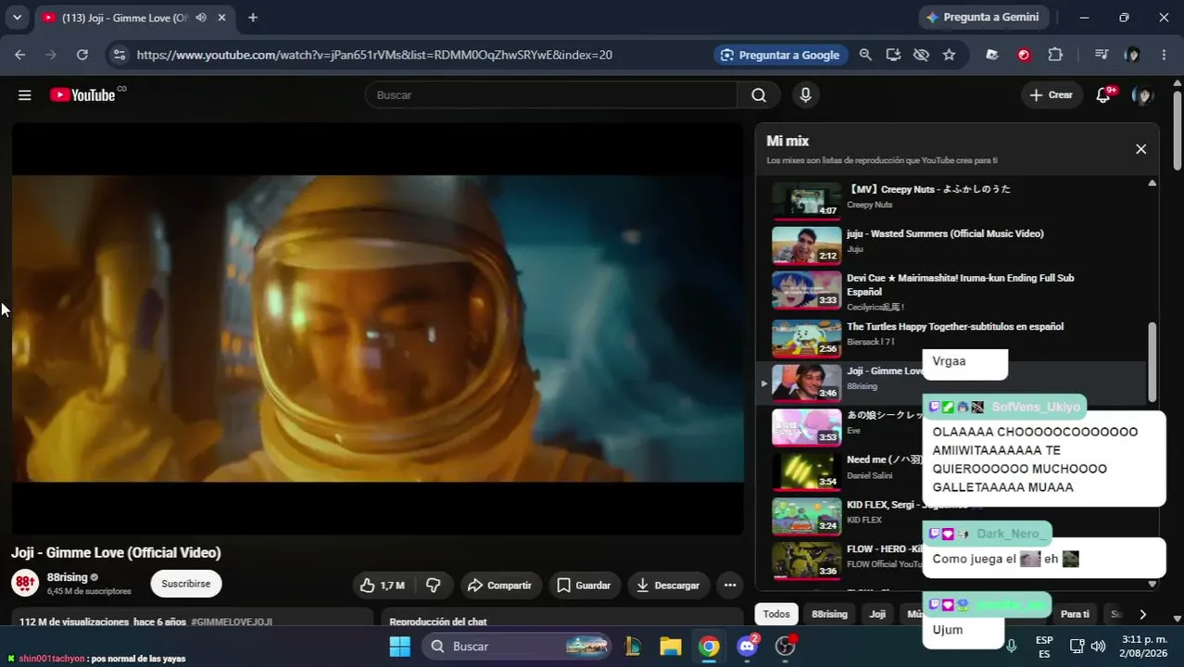Bookmark this page with the star icon
Image resolution: width=1184 pixels, height=667 pixels.
pos(949,55)
